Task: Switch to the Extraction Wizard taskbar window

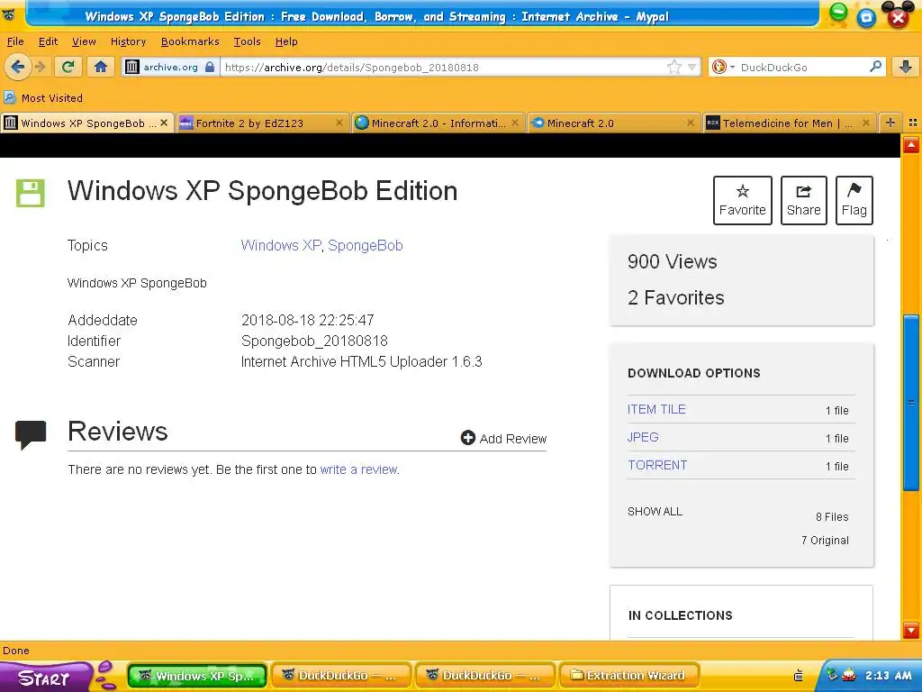Action: 628,676
